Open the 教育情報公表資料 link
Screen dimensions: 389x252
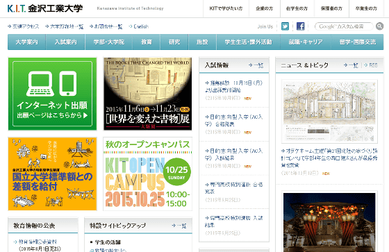point(35,242)
